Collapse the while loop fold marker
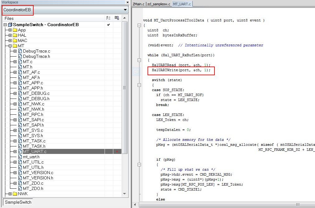 coord(139,60)
